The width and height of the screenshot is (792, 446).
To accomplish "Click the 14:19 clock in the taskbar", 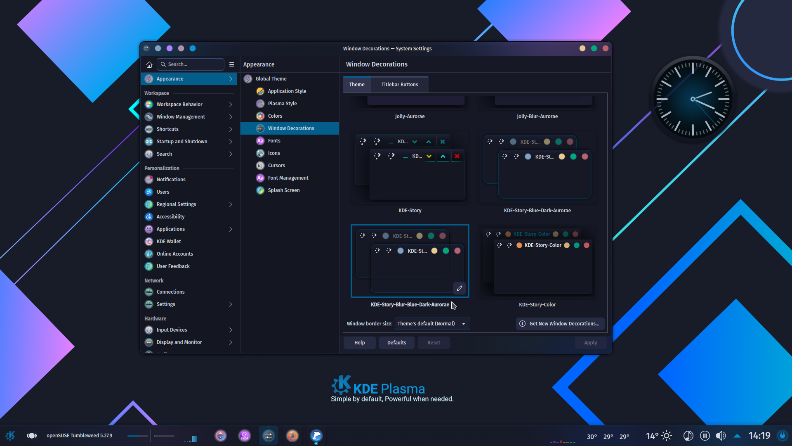I will (x=759, y=436).
